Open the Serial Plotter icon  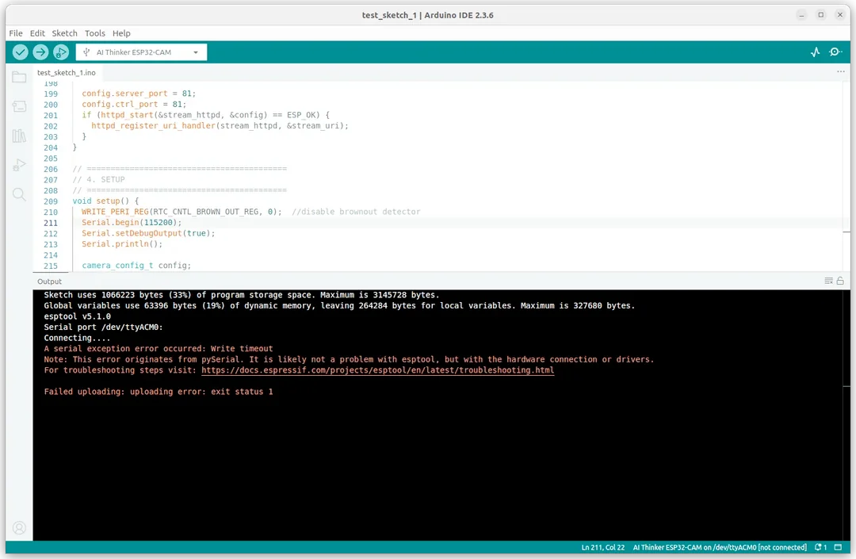tap(815, 52)
